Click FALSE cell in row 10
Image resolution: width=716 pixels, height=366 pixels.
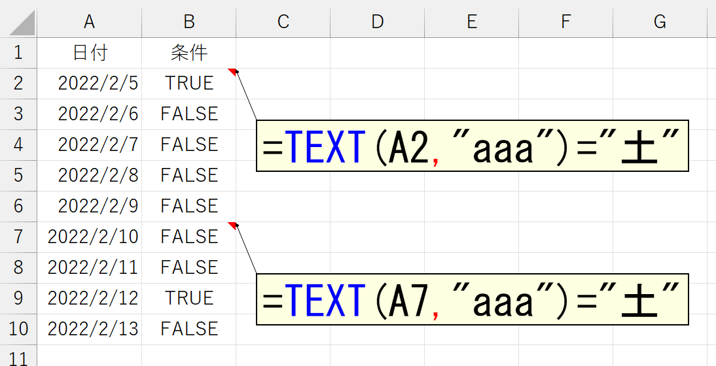point(189,329)
